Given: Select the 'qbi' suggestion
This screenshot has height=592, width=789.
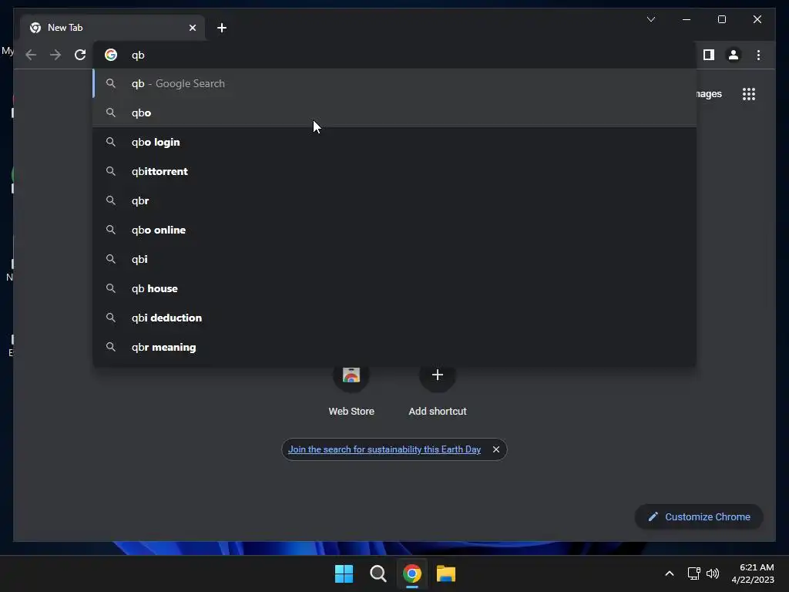Looking at the screenshot, I should coord(395,259).
